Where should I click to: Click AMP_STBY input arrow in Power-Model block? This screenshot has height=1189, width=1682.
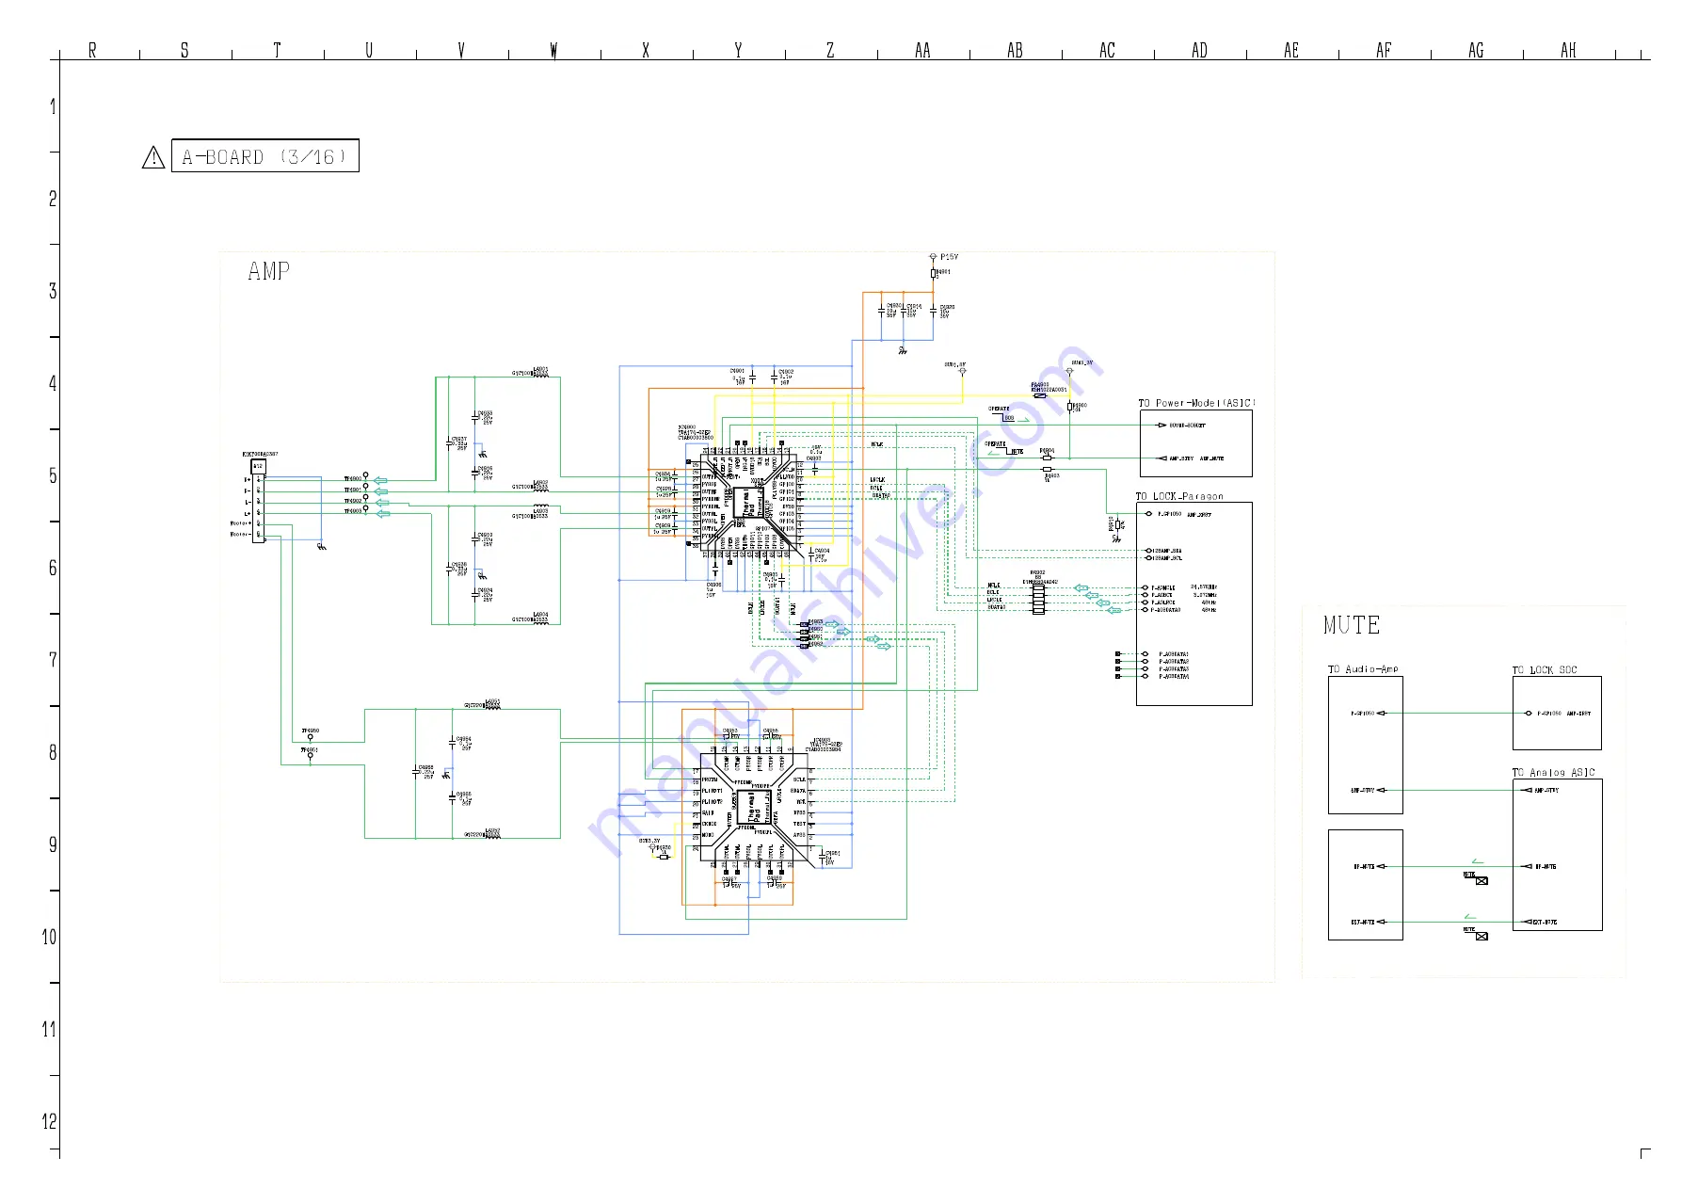(1161, 458)
